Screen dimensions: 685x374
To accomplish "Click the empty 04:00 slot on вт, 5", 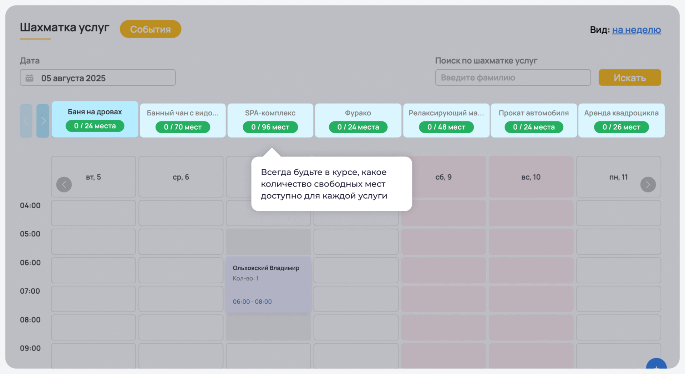I will [x=93, y=213].
